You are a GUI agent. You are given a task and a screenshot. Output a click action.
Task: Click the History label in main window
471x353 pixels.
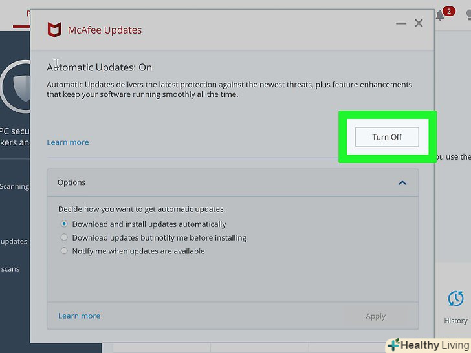pyautogui.click(x=455, y=321)
